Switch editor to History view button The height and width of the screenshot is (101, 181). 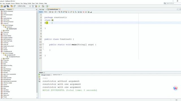[x=46, y=12]
